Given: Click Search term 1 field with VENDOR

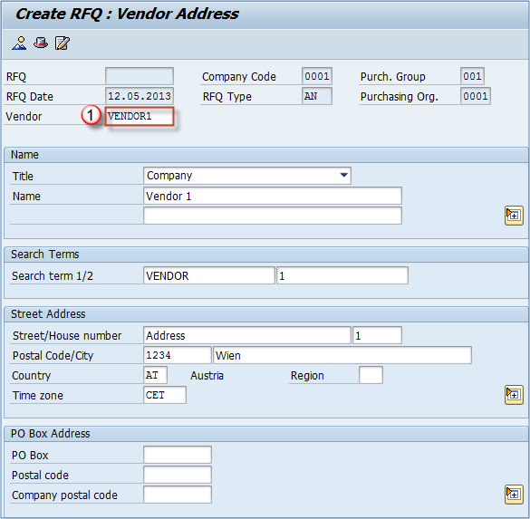Looking at the screenshot, I should (209, 275).
